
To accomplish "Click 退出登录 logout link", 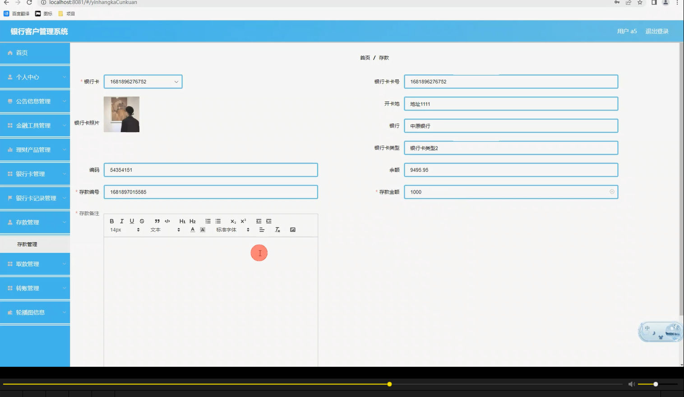I will (657, 31).
